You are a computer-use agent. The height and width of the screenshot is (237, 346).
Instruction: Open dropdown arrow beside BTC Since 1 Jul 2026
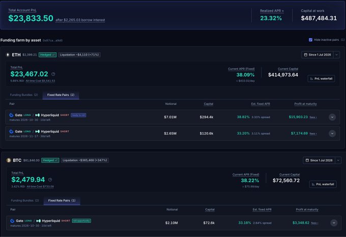(338, 160)
